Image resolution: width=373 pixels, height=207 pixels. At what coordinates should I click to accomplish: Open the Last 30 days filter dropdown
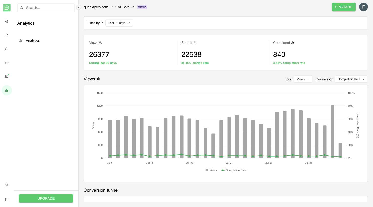point(119,23)
